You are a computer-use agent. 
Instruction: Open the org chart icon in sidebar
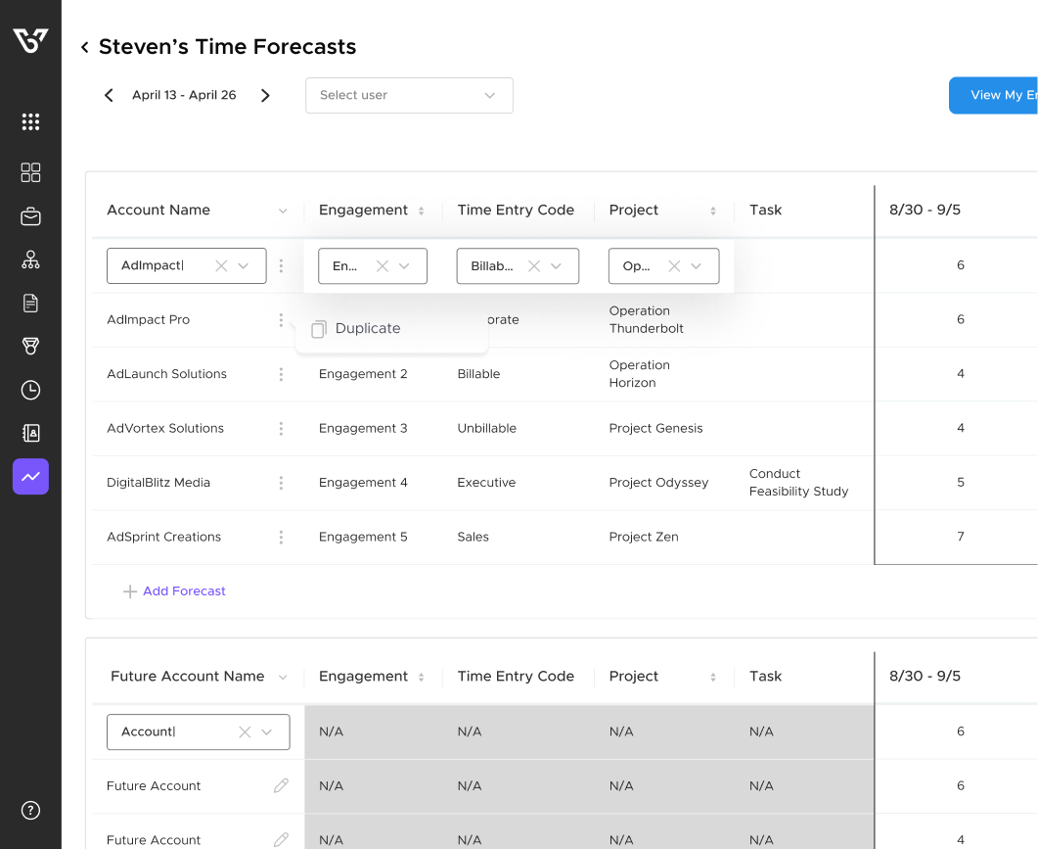point(30,259)
